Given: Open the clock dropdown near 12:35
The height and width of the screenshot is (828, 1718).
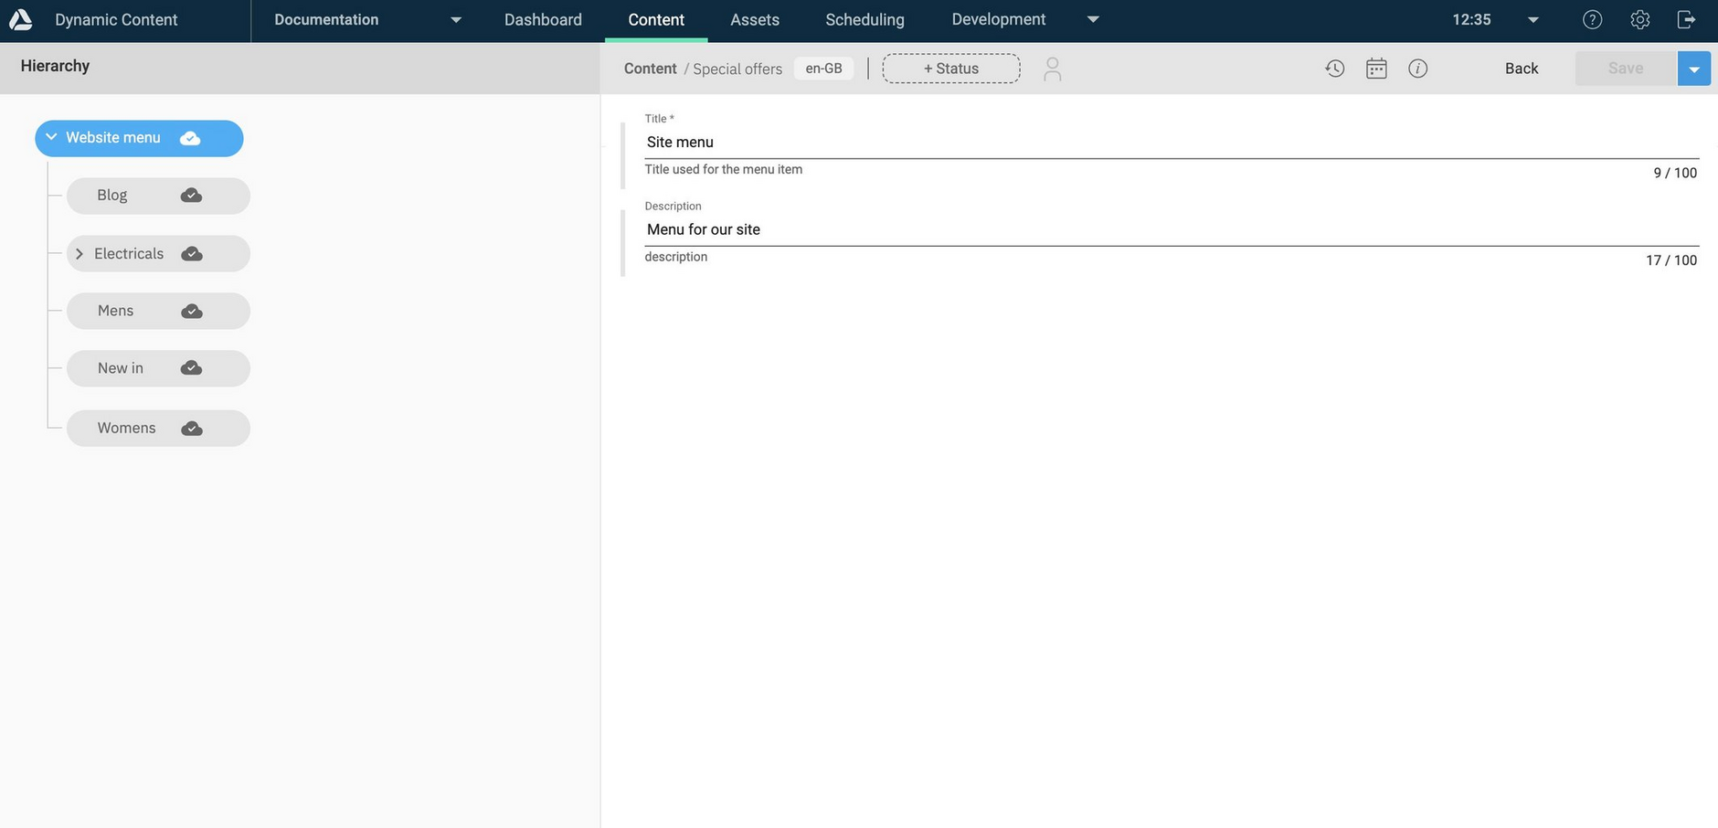Looking at the screenshot, I should pos(1532,18).
